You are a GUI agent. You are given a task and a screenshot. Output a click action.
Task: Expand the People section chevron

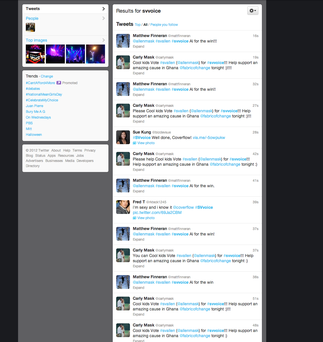(104, 18)
